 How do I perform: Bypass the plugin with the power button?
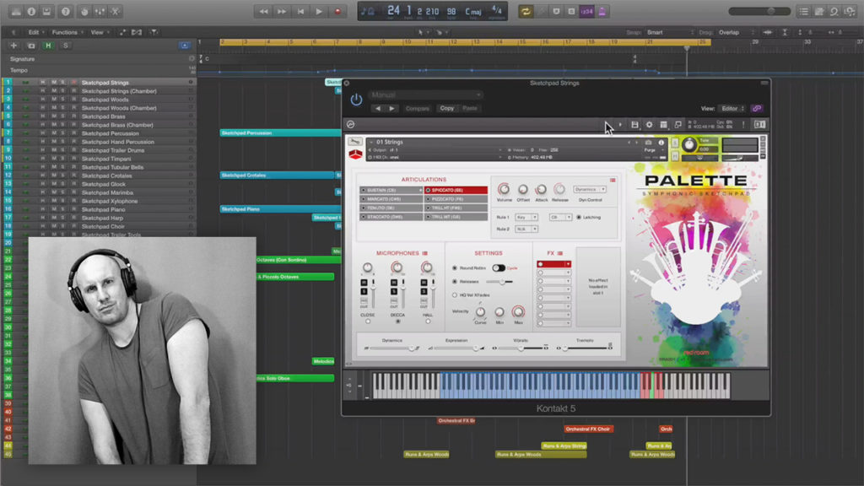coord(357,100)
